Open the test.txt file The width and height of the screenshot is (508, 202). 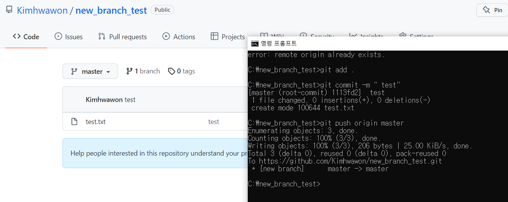coord(96,122)
